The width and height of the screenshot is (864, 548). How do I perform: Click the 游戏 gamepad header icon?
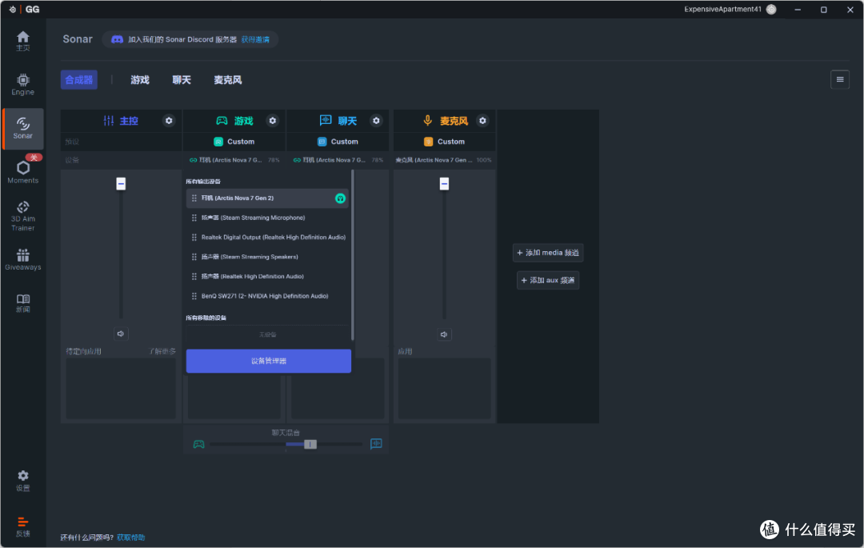pyautogui.click(x=222, y=121)
